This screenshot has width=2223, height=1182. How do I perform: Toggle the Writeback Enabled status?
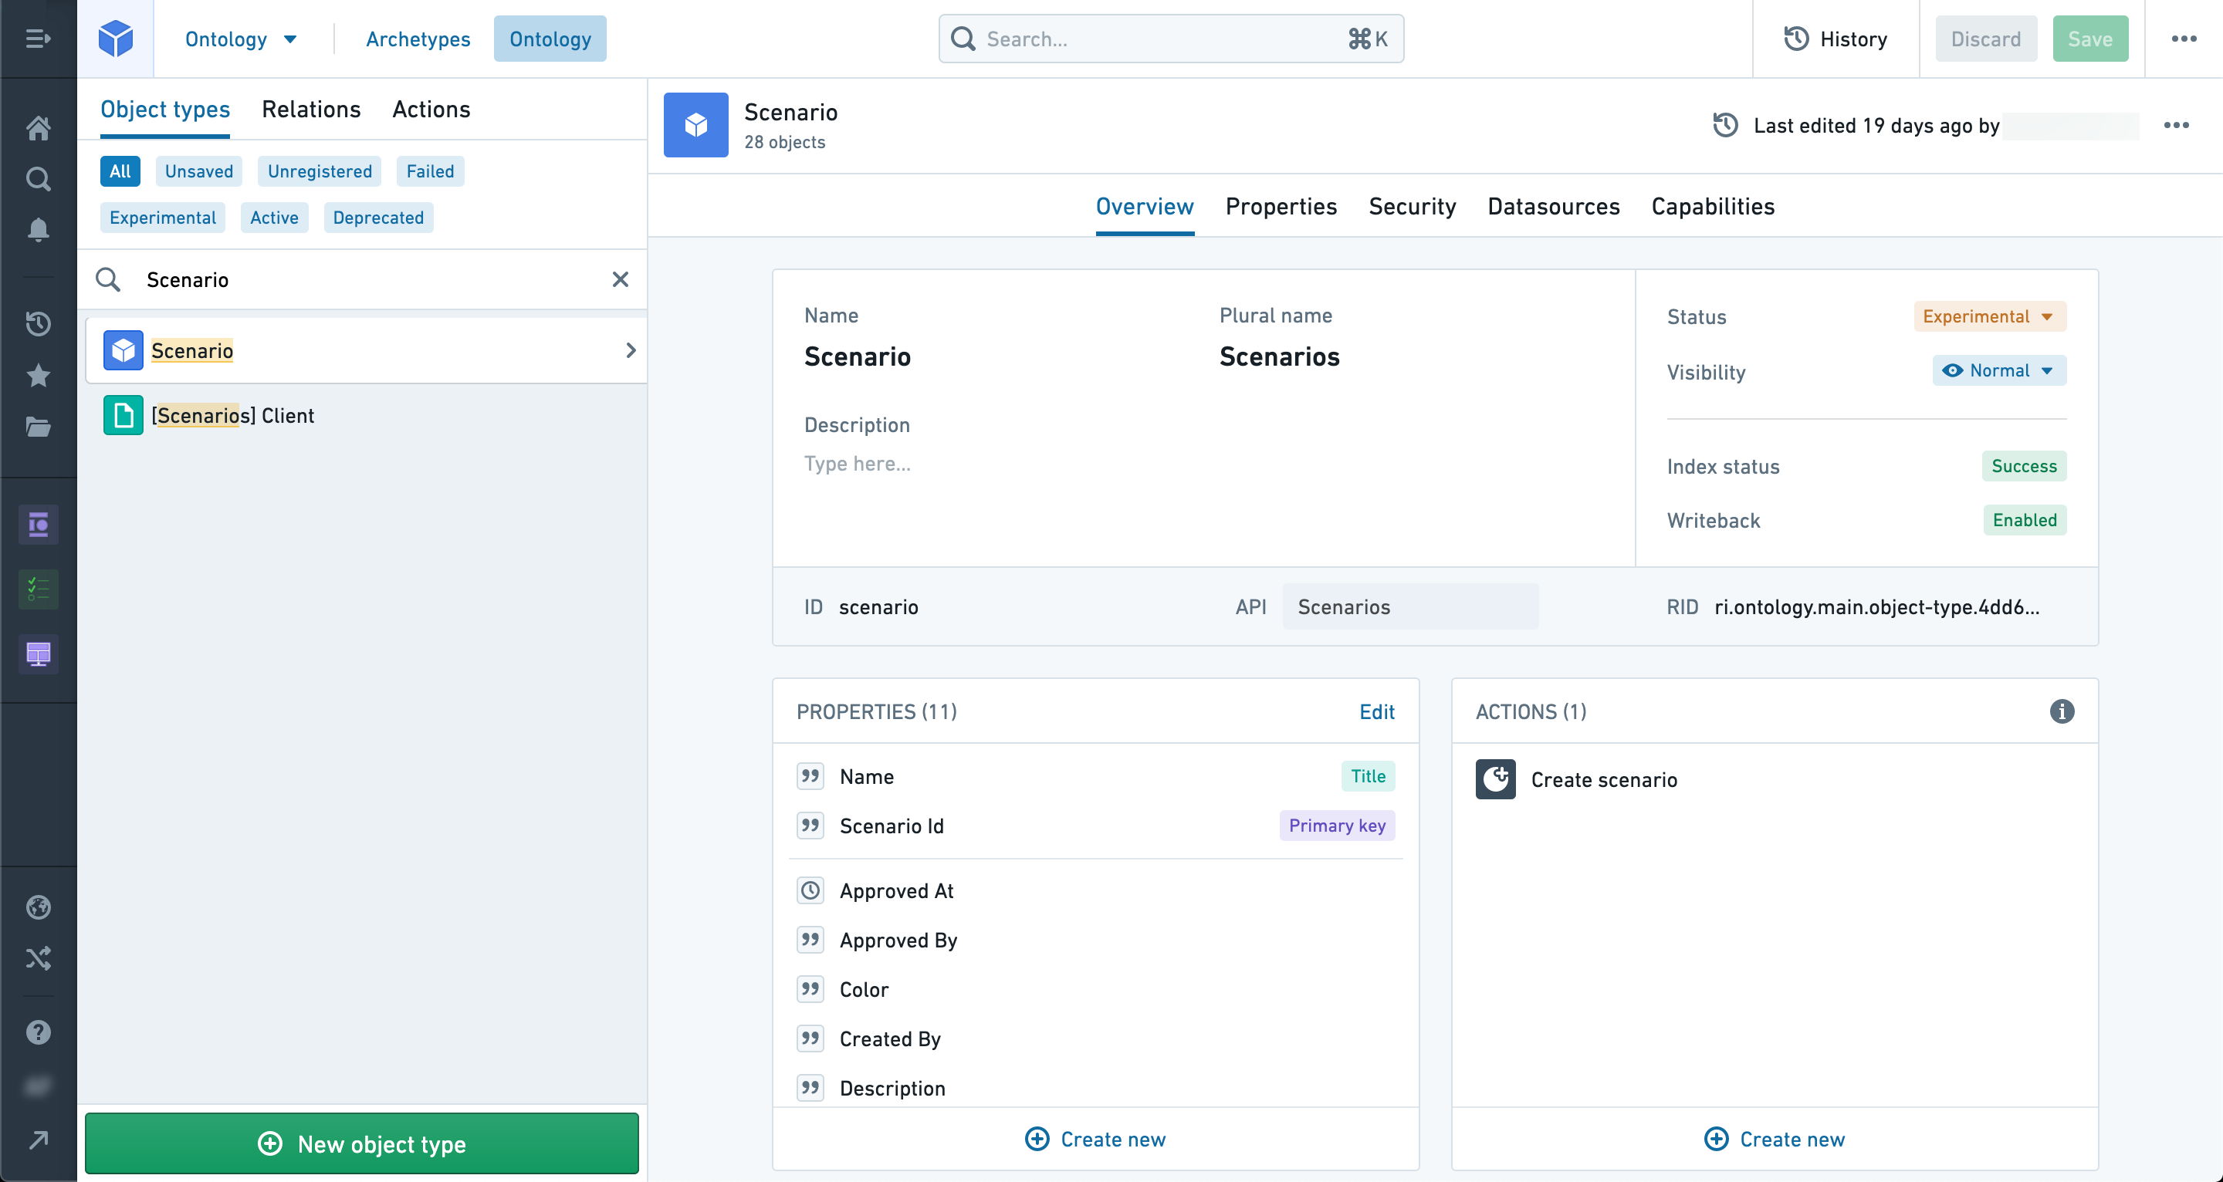2023,521
